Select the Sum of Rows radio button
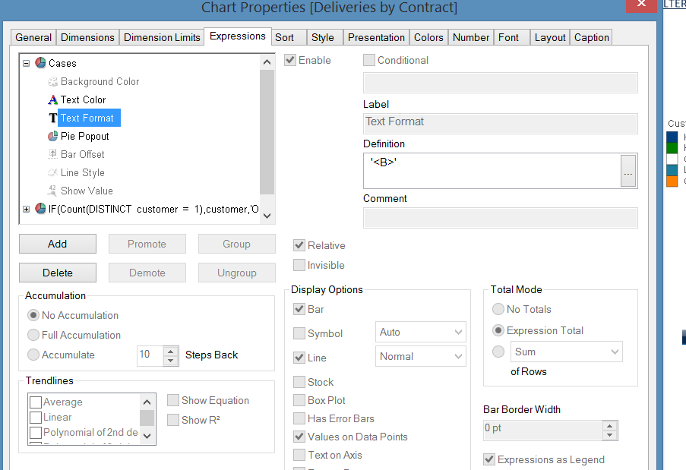 click(x=498, y=352)
